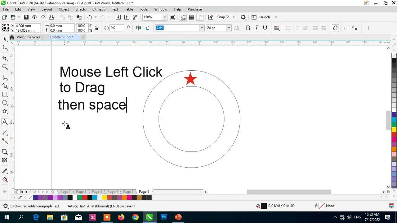This screenshot has width=397, height=223.
Task: Expand the Undo history dropdown arrow
Action: pyautogui.click(x=95, y=17)
